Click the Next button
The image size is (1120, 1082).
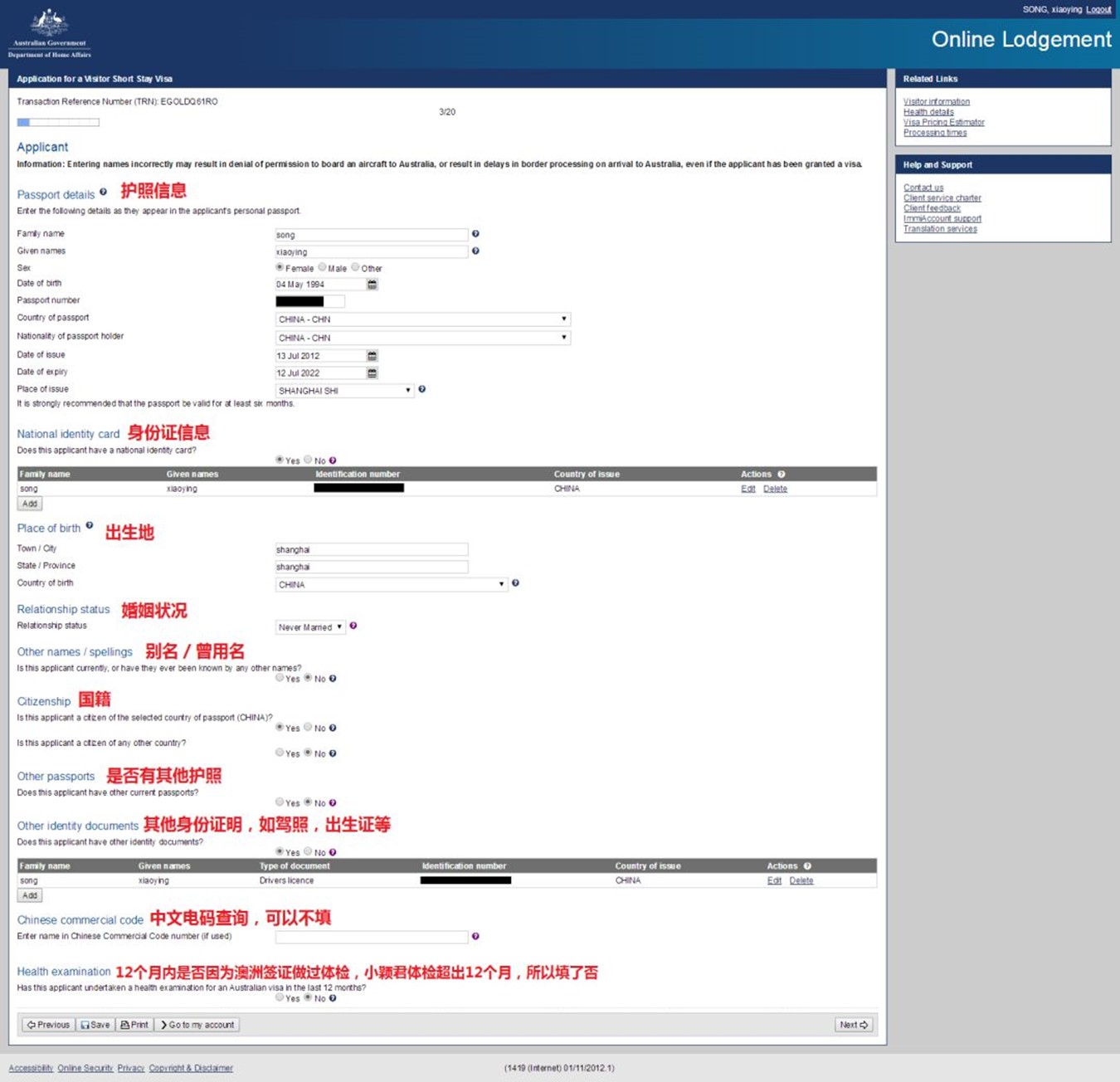point(854,1025)
